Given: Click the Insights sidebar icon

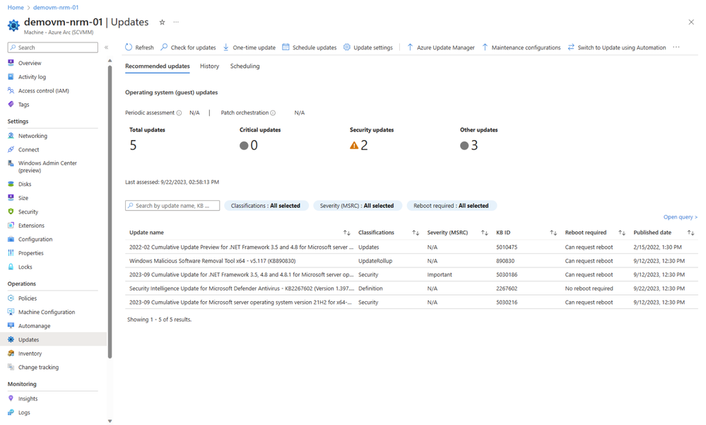Looking at the screenshot, I should 11,398.
